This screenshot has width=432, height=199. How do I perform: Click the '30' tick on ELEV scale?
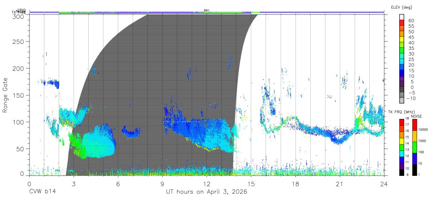pos(411,54)
